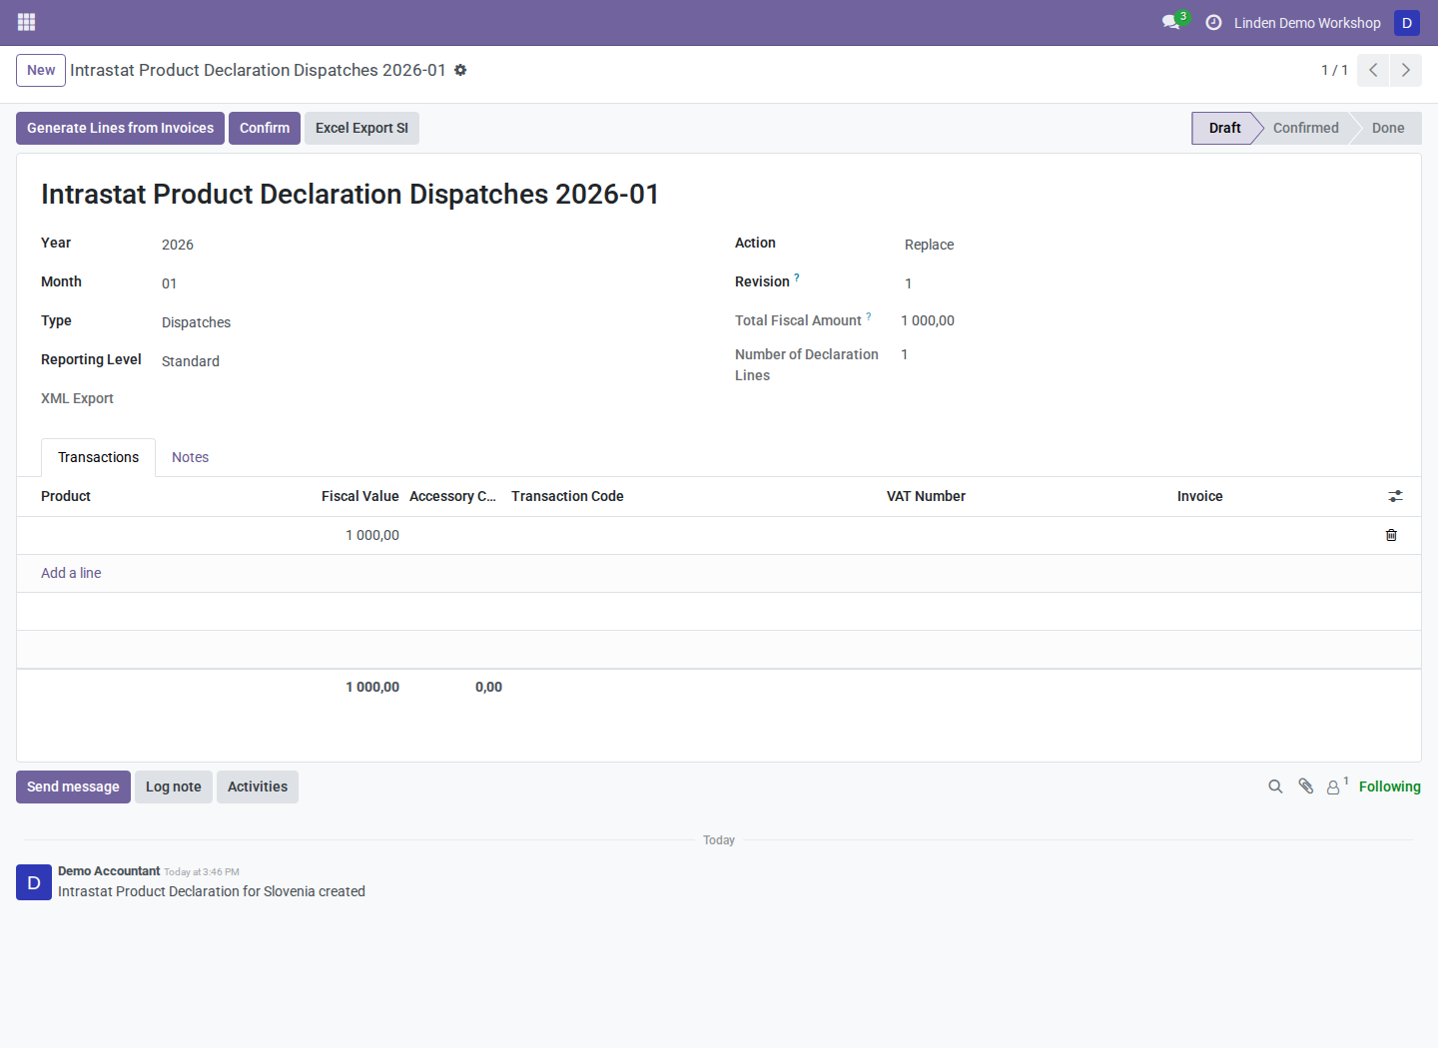The image size is (1438, 1048).
Task: Open the user avatar menu
Action: pyautogui.click(x=1407, y=22)
